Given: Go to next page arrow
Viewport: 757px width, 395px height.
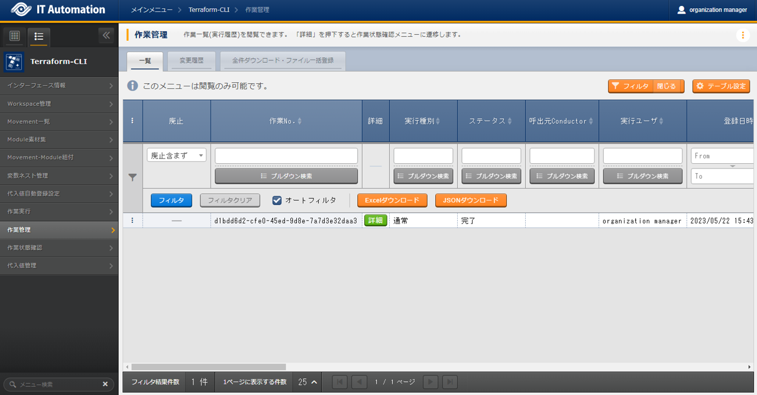Looking at the screenshot, I should 430,382.
